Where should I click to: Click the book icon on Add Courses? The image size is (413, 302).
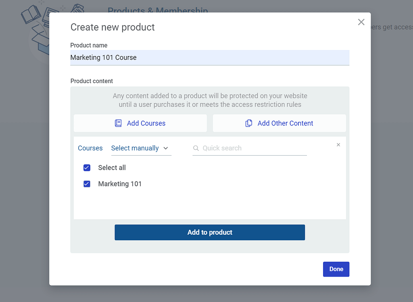[x=118, y=123]
